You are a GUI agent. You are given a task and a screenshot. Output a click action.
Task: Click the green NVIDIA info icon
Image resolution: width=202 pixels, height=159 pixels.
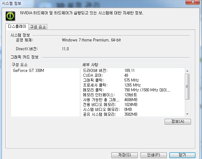10,16
